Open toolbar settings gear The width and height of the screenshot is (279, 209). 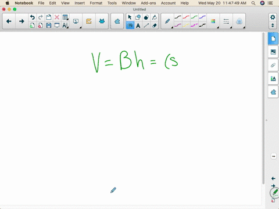point(273,17)
